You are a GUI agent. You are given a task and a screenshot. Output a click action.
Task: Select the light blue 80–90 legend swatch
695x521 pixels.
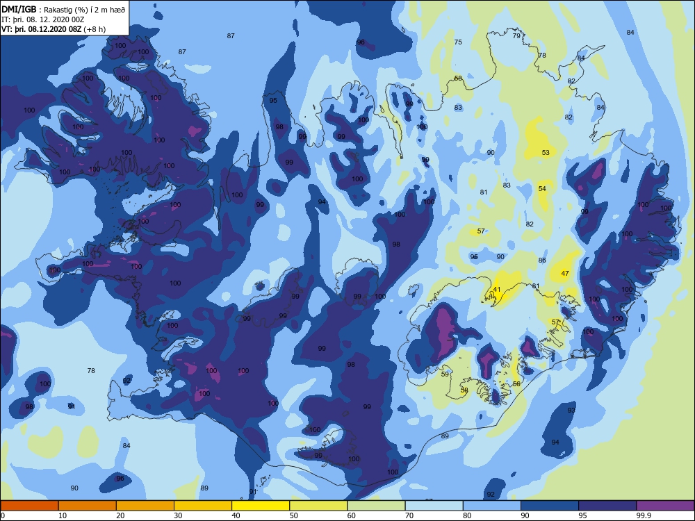(492, 506)
